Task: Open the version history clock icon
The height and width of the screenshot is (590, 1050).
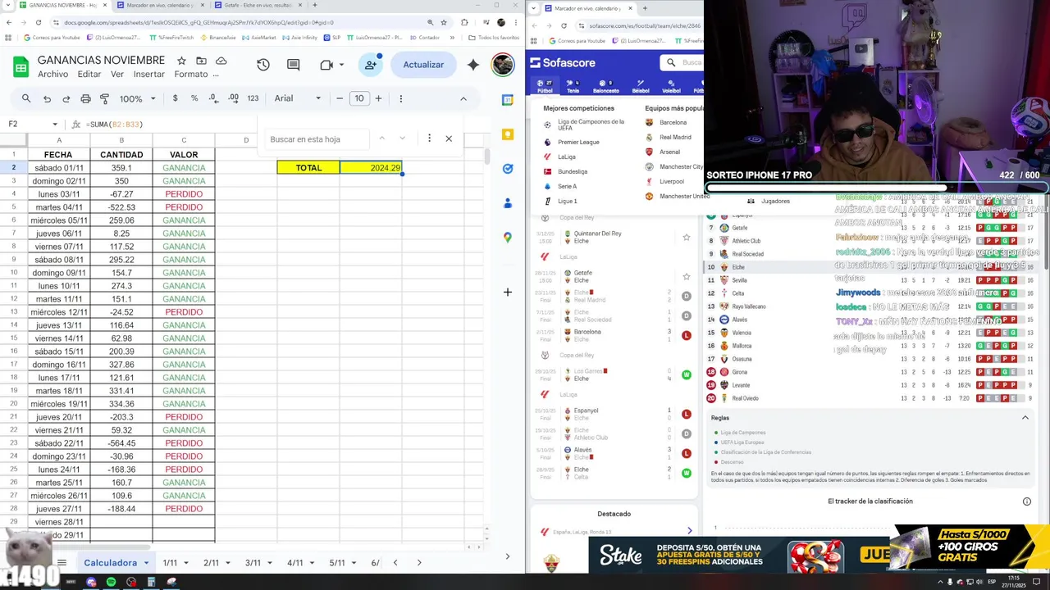Action: (x=263, y=65)
